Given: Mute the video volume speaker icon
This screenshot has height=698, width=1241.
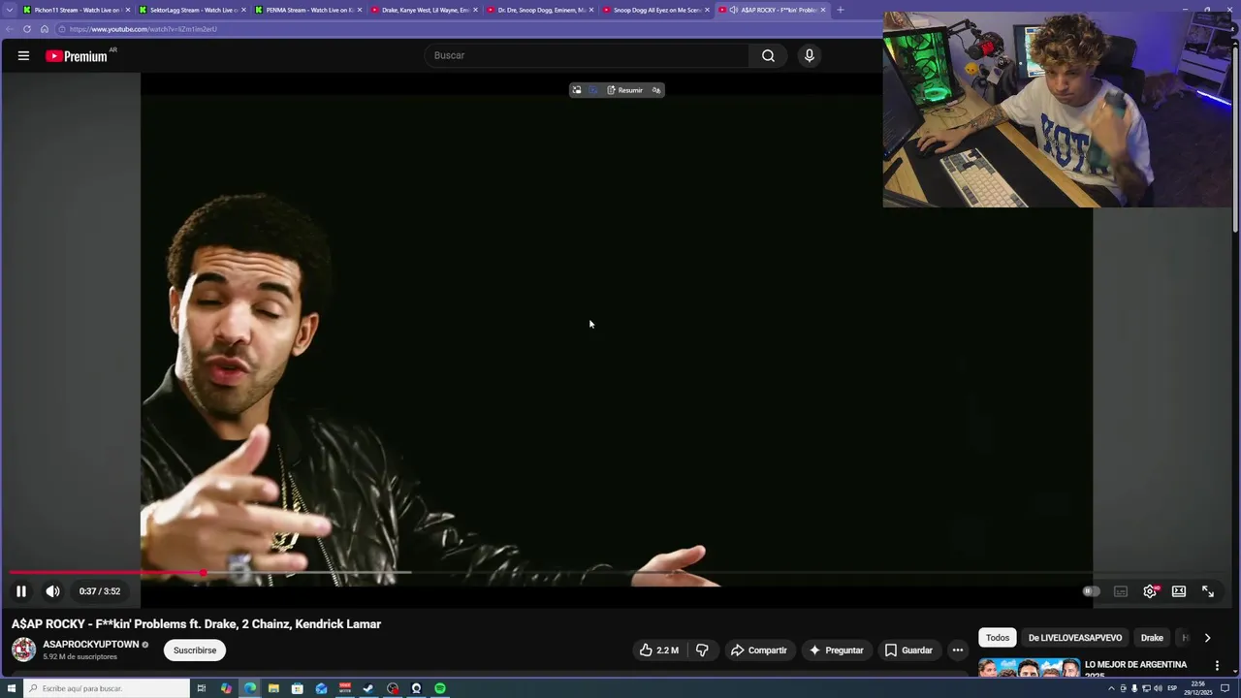Looking at the screenshot, I should click(52, 591).
